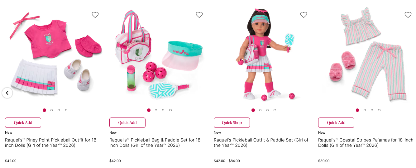Tap the heart on Coastal Stripes Pajamas
The image size is (416, 168).
pos(408,15)
